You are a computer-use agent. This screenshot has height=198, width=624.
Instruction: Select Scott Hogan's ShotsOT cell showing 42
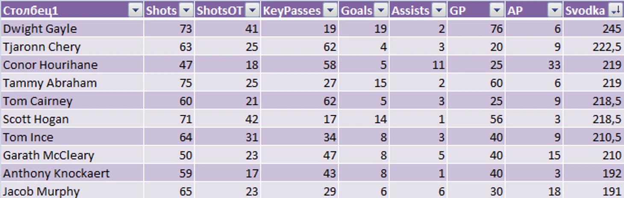227,119
